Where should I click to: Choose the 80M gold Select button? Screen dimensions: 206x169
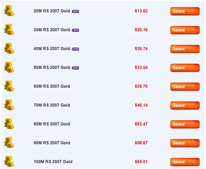click(x=185, y=125)
